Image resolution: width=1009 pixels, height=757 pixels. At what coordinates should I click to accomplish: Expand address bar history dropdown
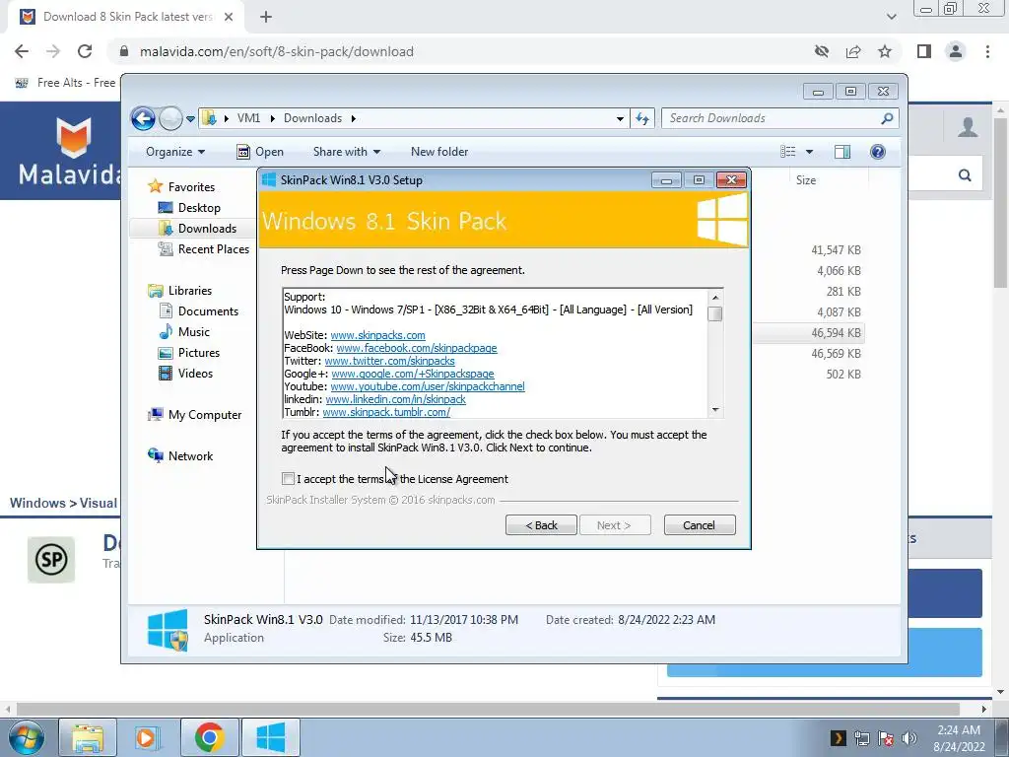point(620,119)
